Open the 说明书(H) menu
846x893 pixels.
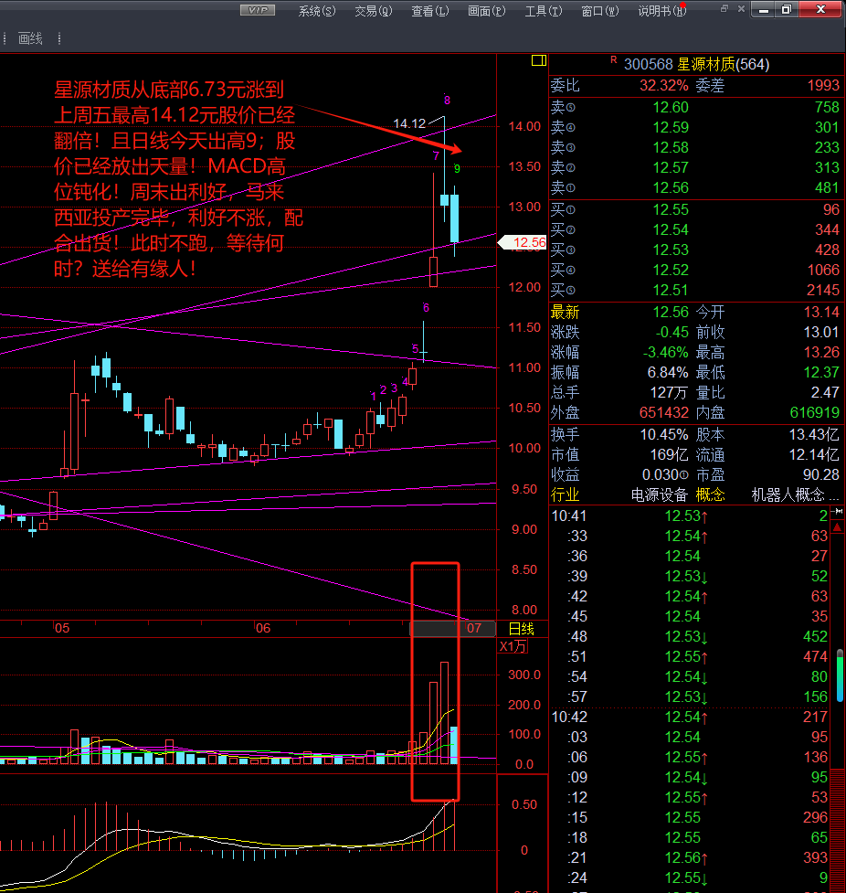tap(661, 11)
